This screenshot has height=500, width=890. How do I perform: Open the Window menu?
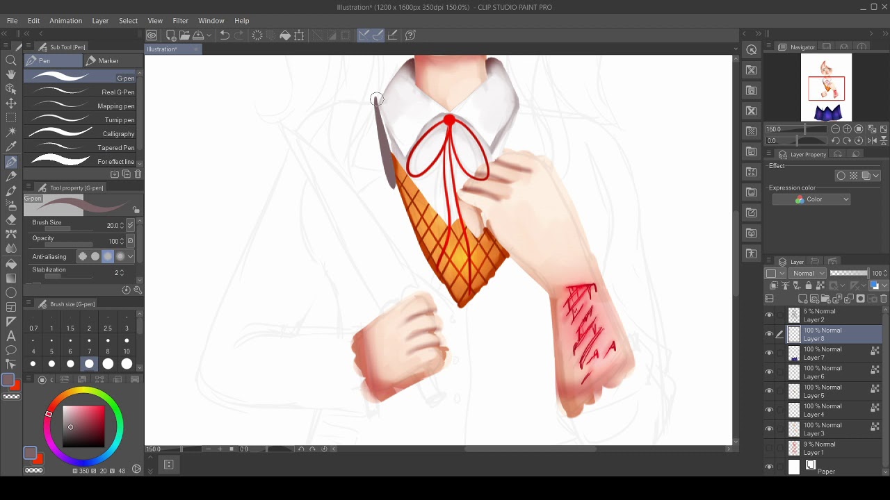(211, 21)
